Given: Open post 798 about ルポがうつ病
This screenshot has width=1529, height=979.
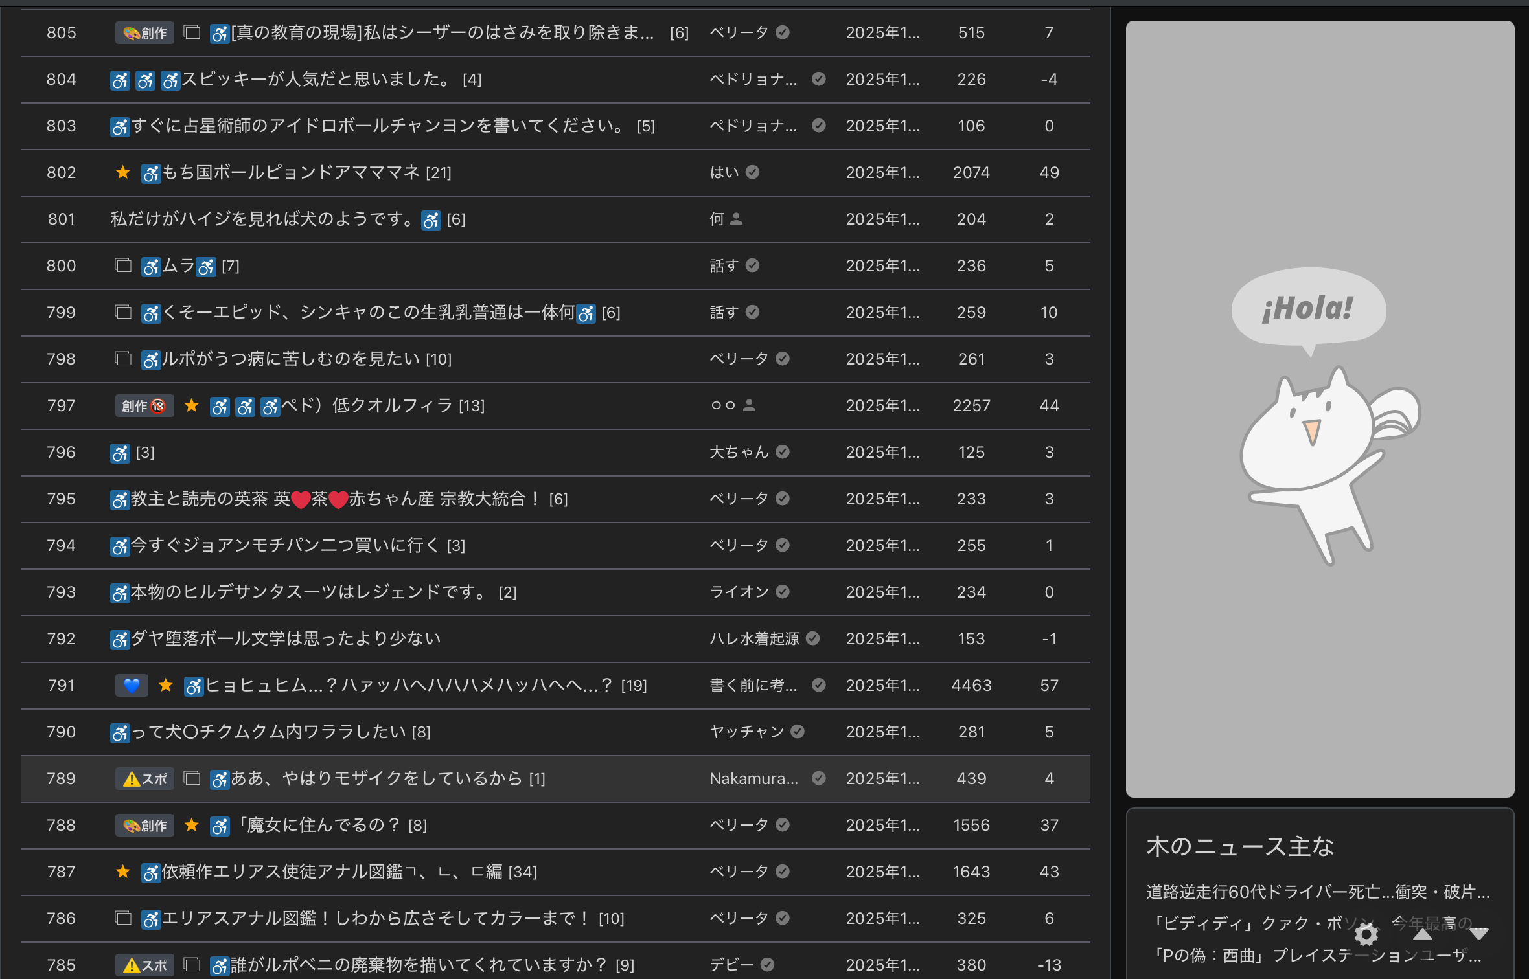Looking at the screenshot, I should tap(292, 359).
